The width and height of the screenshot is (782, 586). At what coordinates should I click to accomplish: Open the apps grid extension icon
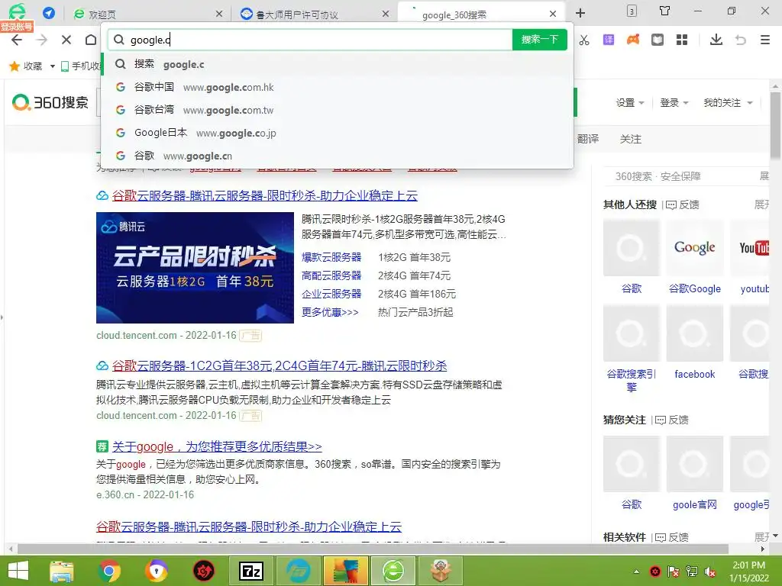point(682,40)
